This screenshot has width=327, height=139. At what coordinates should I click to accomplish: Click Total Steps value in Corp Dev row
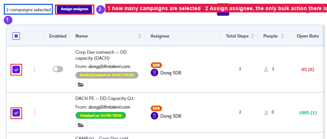point(240,69)
